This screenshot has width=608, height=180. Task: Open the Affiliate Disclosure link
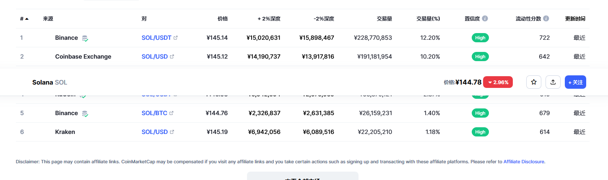point(524,162)
